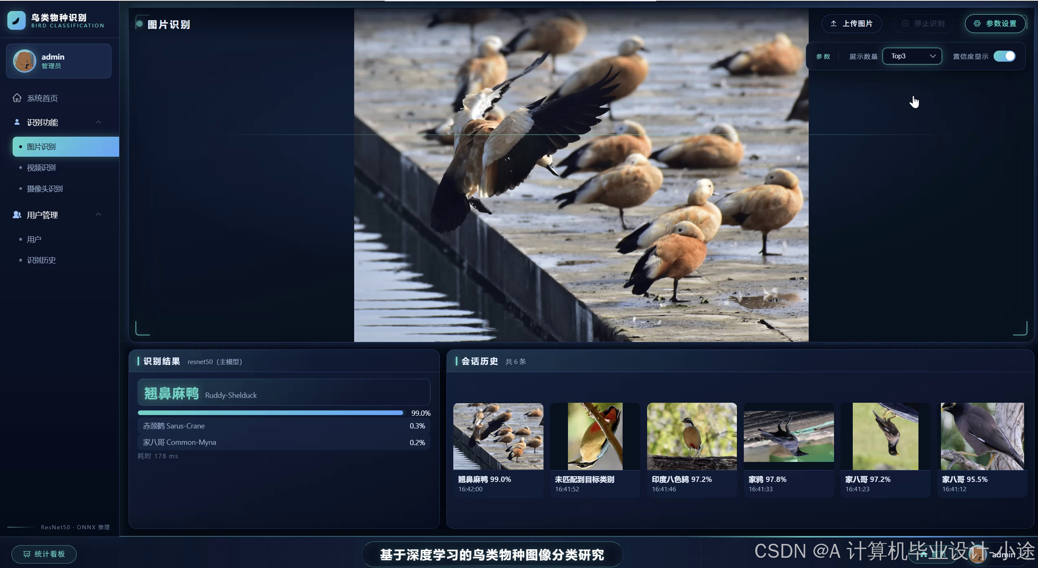The width and height of the screenshot is (1038, 568).
Task: Open the 用户 sidebar item
Action: (x=34, y=240)
